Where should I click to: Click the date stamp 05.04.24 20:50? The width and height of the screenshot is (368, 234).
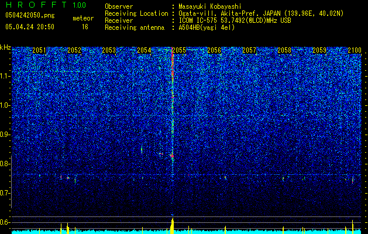30,27
